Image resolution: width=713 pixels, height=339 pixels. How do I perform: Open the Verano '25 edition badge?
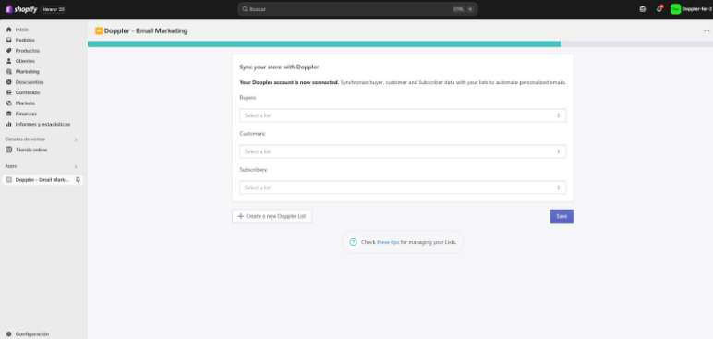54,9
